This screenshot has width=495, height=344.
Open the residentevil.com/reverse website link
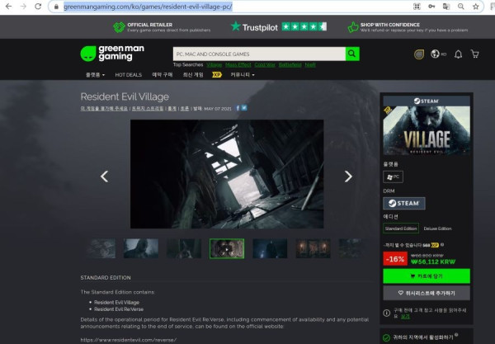(x=129, y=340)
